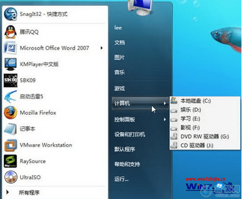Viewport: 242px width, 199px height.
Task: Click the DVD RW drive G: icon
Action: click(x=174, y=137)
